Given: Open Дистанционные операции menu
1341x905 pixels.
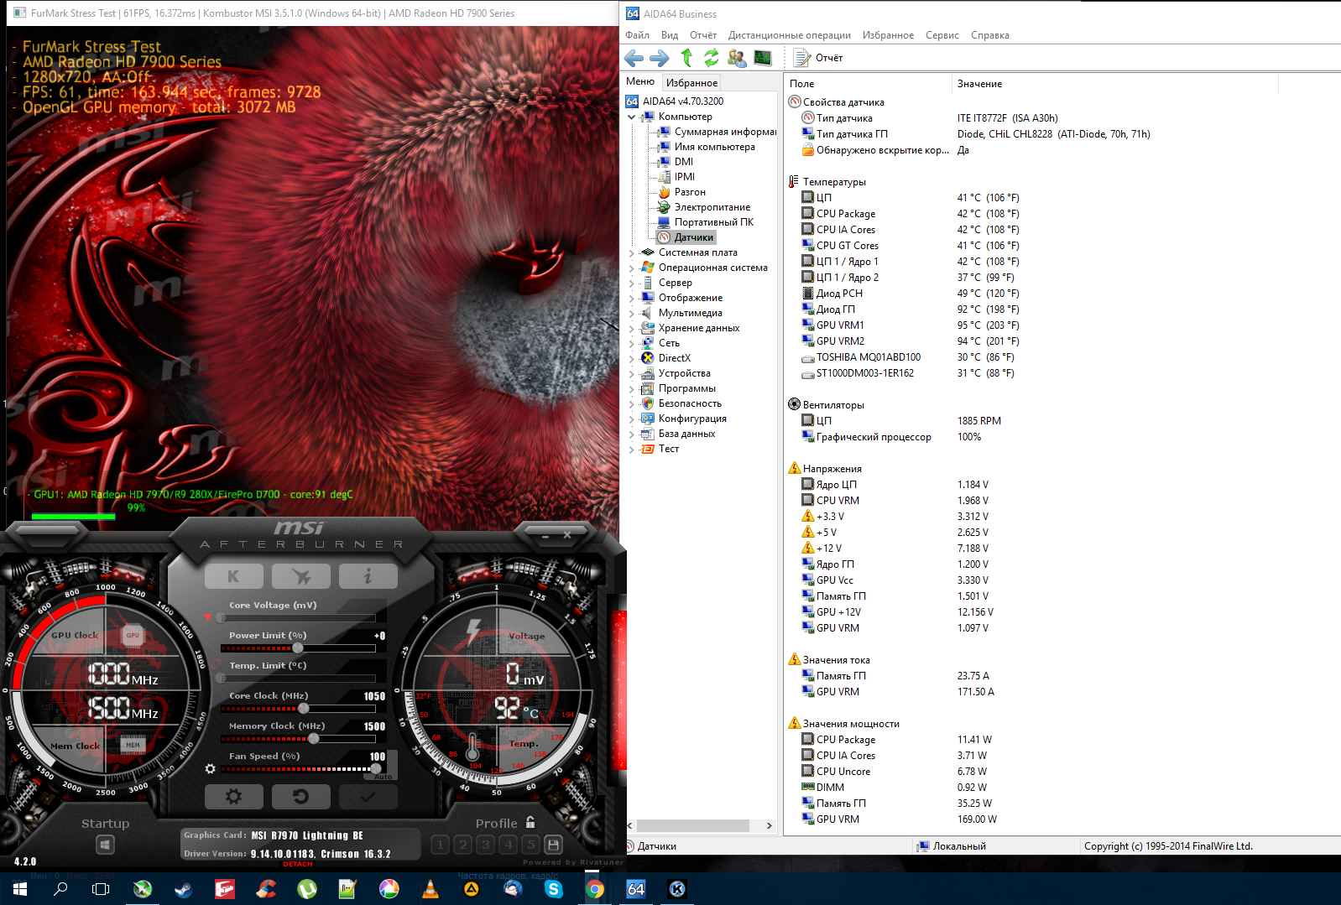Looking at the screenshot, I should [x=790, y=35].
